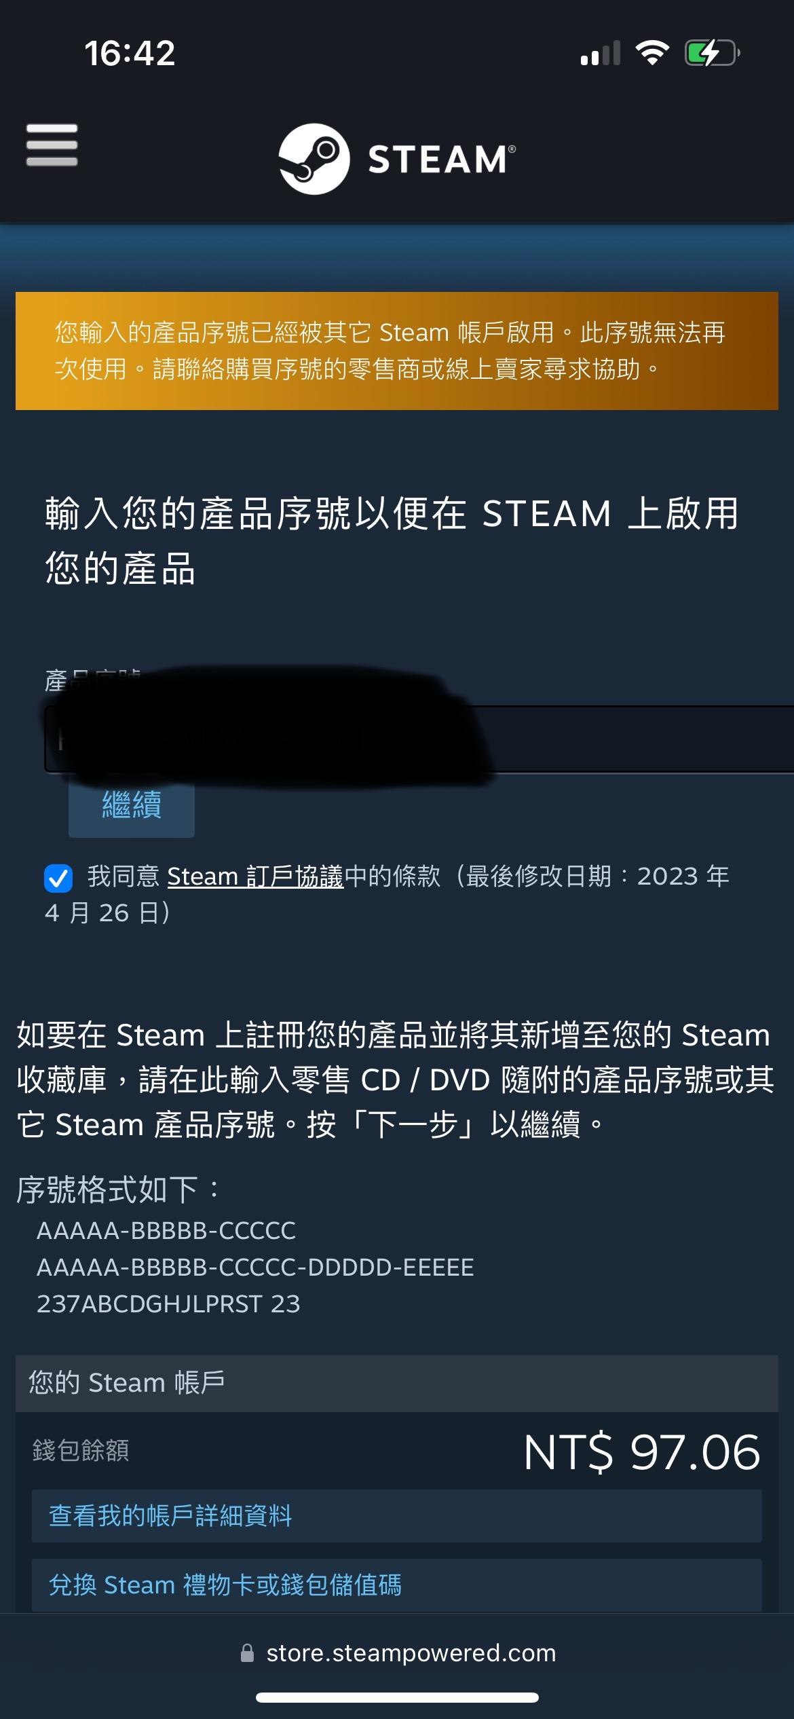Tap the STEAM wordmark in the header
This screenshot has height=1719, width=794.
441,160
